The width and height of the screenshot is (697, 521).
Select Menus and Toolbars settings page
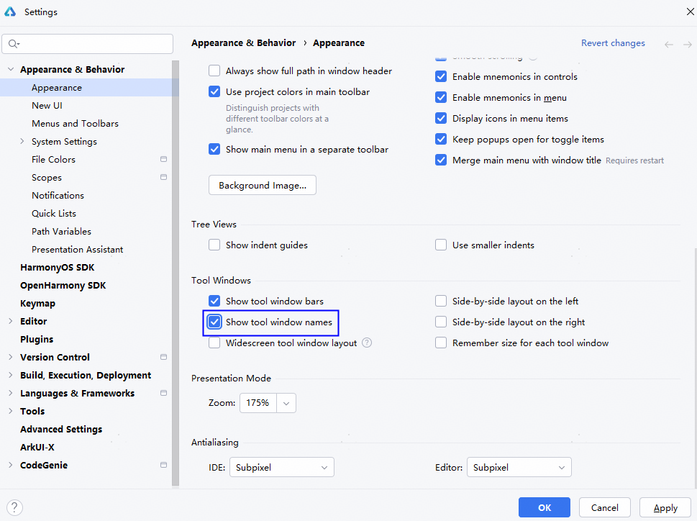[75, 124]
